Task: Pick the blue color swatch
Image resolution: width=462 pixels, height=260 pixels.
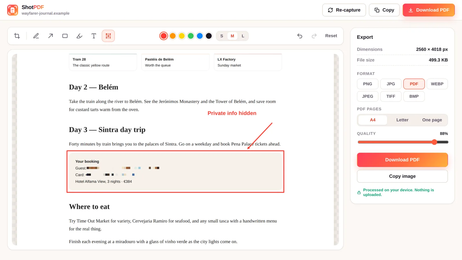Action: pos(200,36)
